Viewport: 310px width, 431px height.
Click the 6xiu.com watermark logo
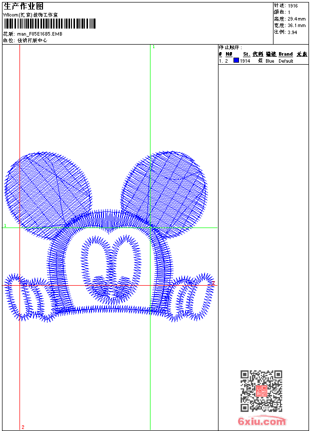coord(262,422)
